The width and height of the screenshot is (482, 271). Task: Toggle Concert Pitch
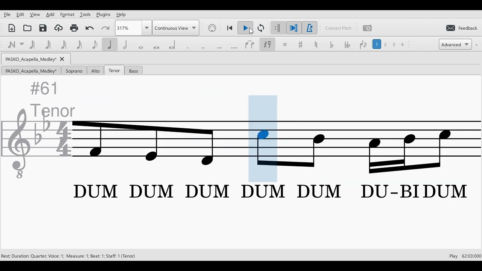point(338,28)
